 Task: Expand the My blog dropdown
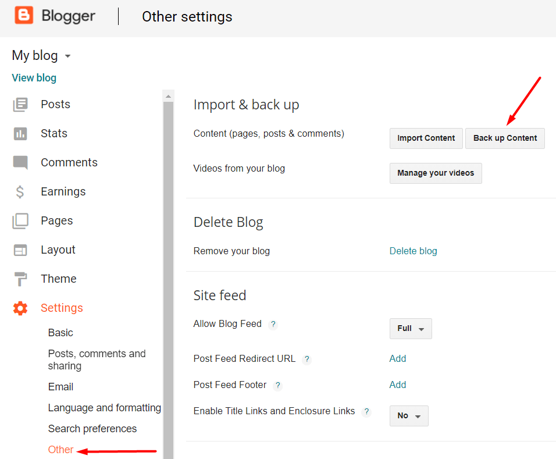point(67,56)
